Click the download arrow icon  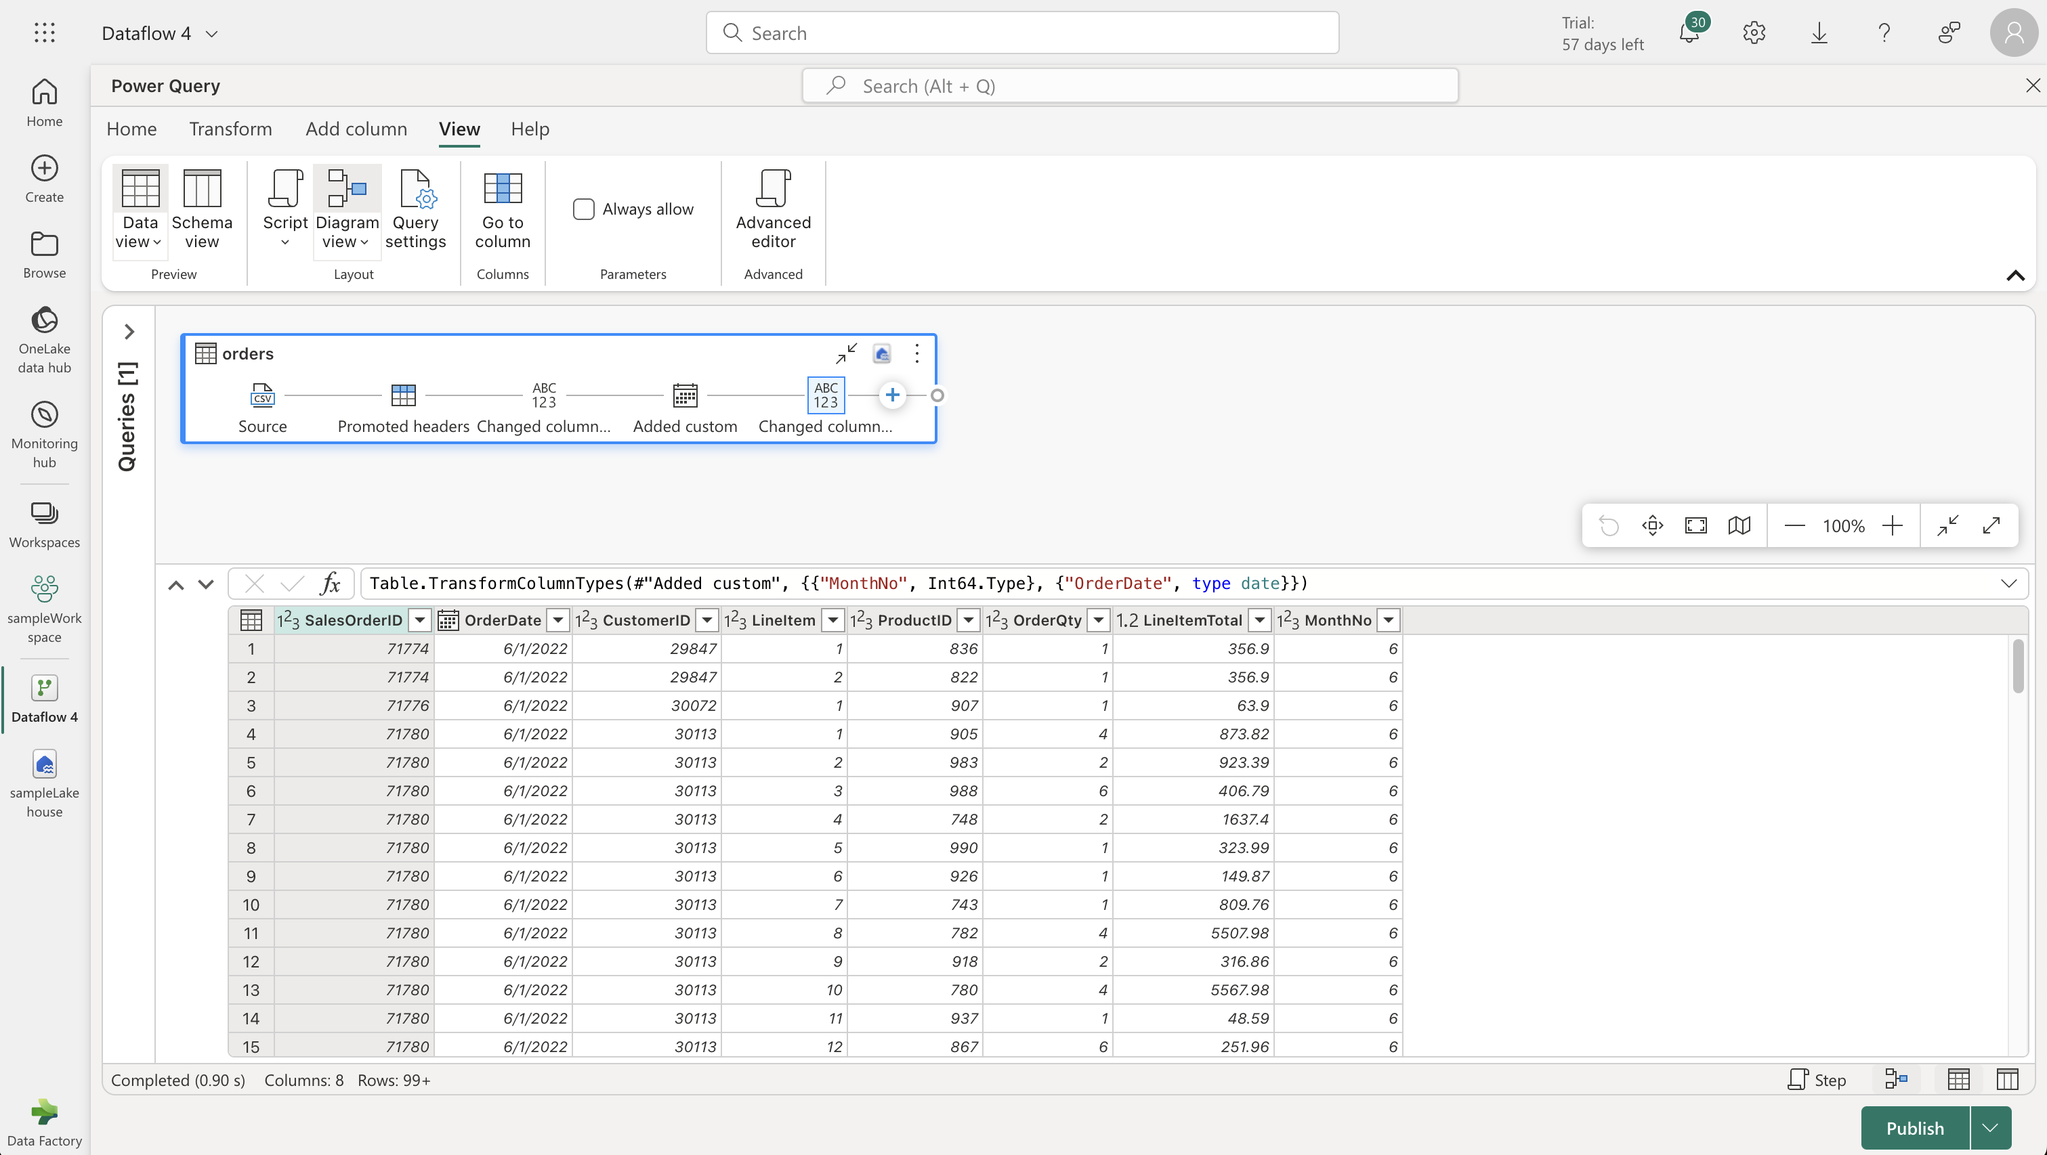pos(1819,32)
